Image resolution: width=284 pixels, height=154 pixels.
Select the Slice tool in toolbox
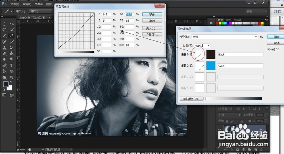pos(4,36)
